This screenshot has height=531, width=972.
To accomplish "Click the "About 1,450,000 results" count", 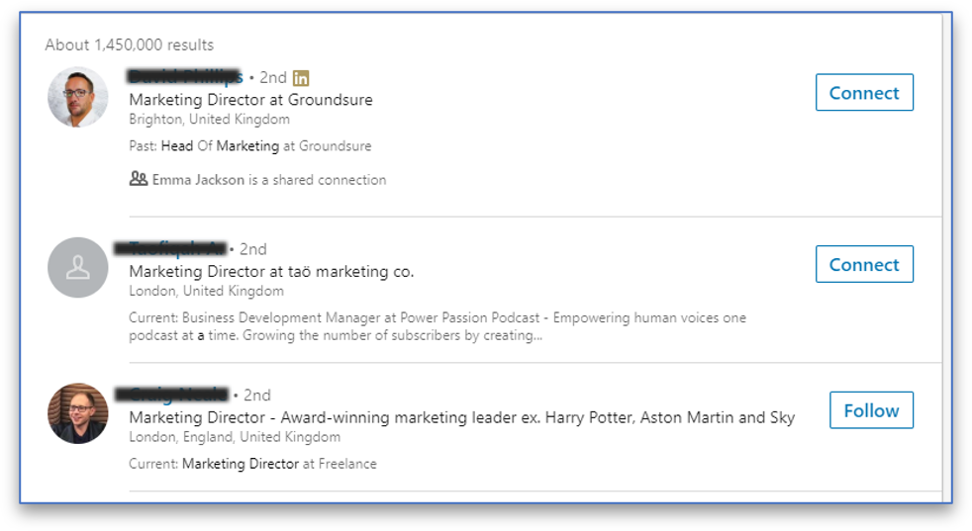I will 130,44.
